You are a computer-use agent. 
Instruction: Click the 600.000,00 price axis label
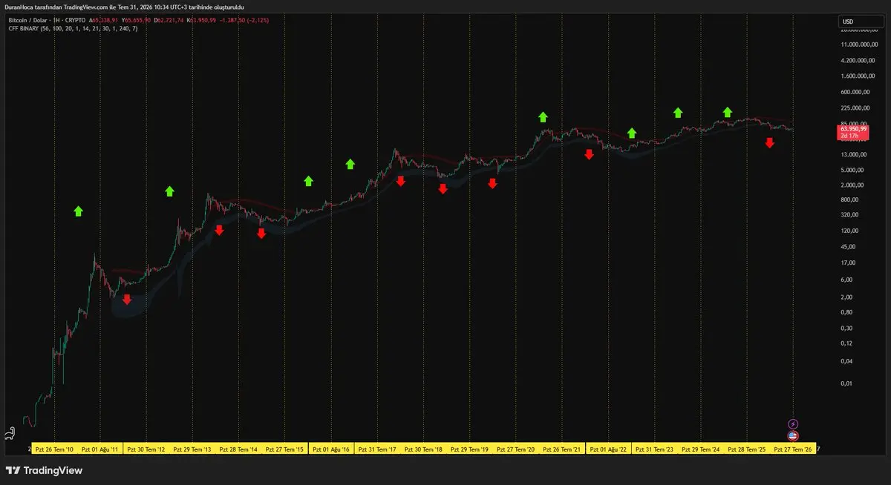click(x=854, y=93)
